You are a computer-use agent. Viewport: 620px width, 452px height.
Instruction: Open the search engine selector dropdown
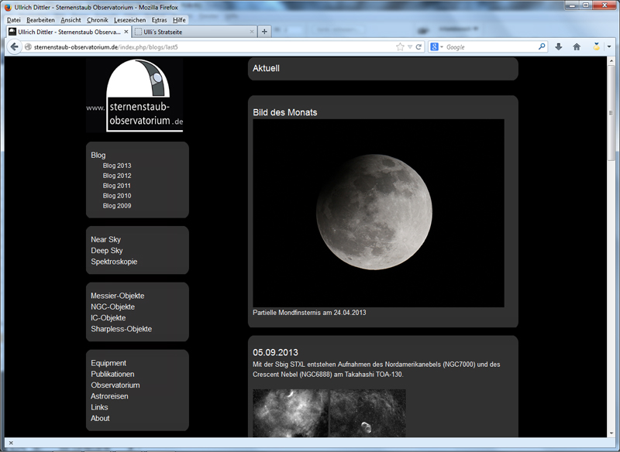pos(436,47)
